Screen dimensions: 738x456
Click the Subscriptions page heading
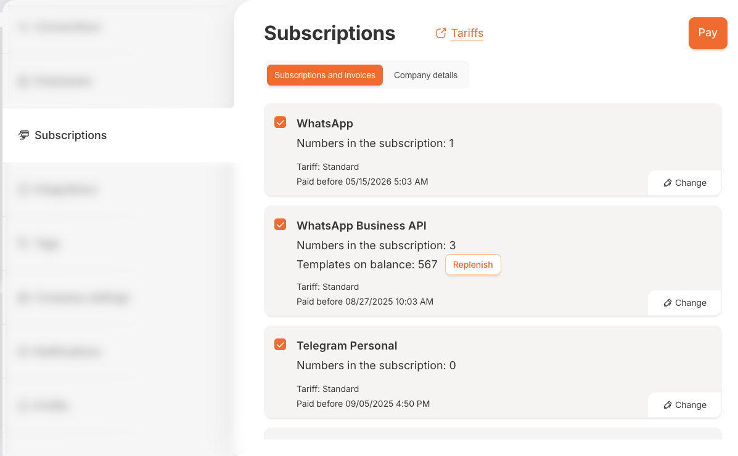tap(329, 33)
